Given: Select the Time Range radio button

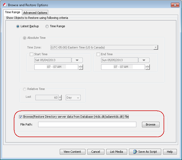Looking at the screenshot, I should (47, 26).
